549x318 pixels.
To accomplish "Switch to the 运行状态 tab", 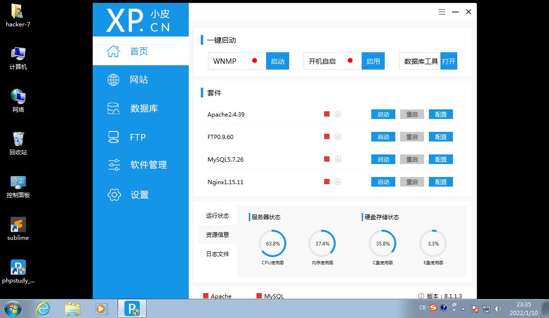I will 218,216.
